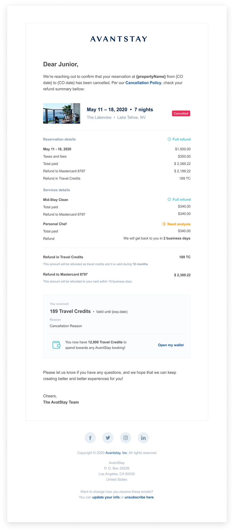Click the blue wallet icon near travel credits
The width and height of the screenshot is (234, 531).
pos(56,345)
